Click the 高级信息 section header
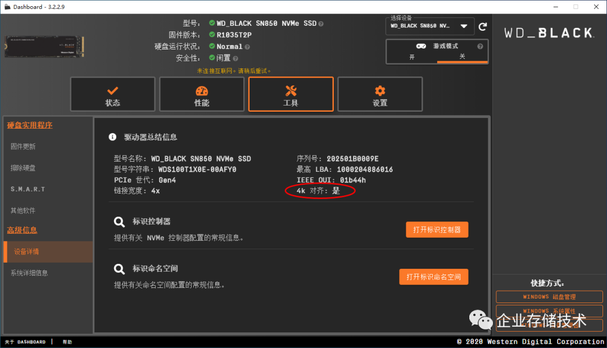 tap(22, 231)
